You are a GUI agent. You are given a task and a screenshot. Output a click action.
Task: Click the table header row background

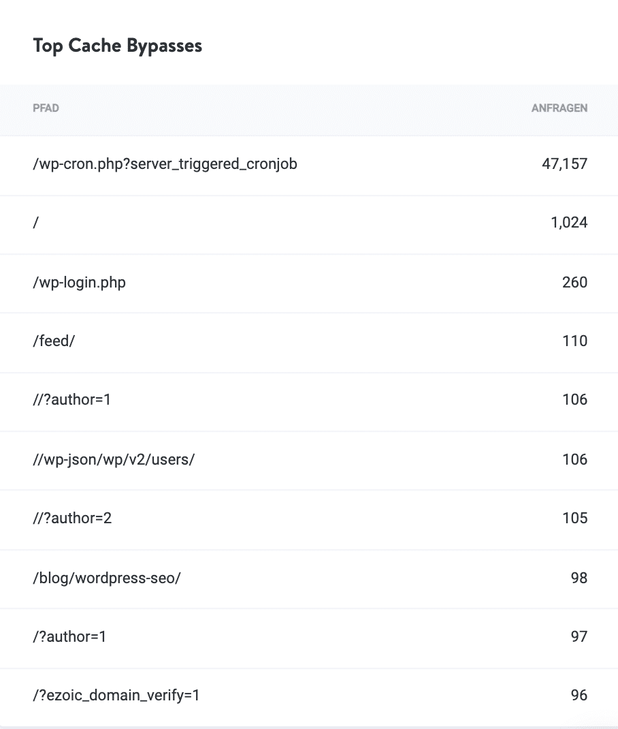pyautogui.click(x=309, y=108)
